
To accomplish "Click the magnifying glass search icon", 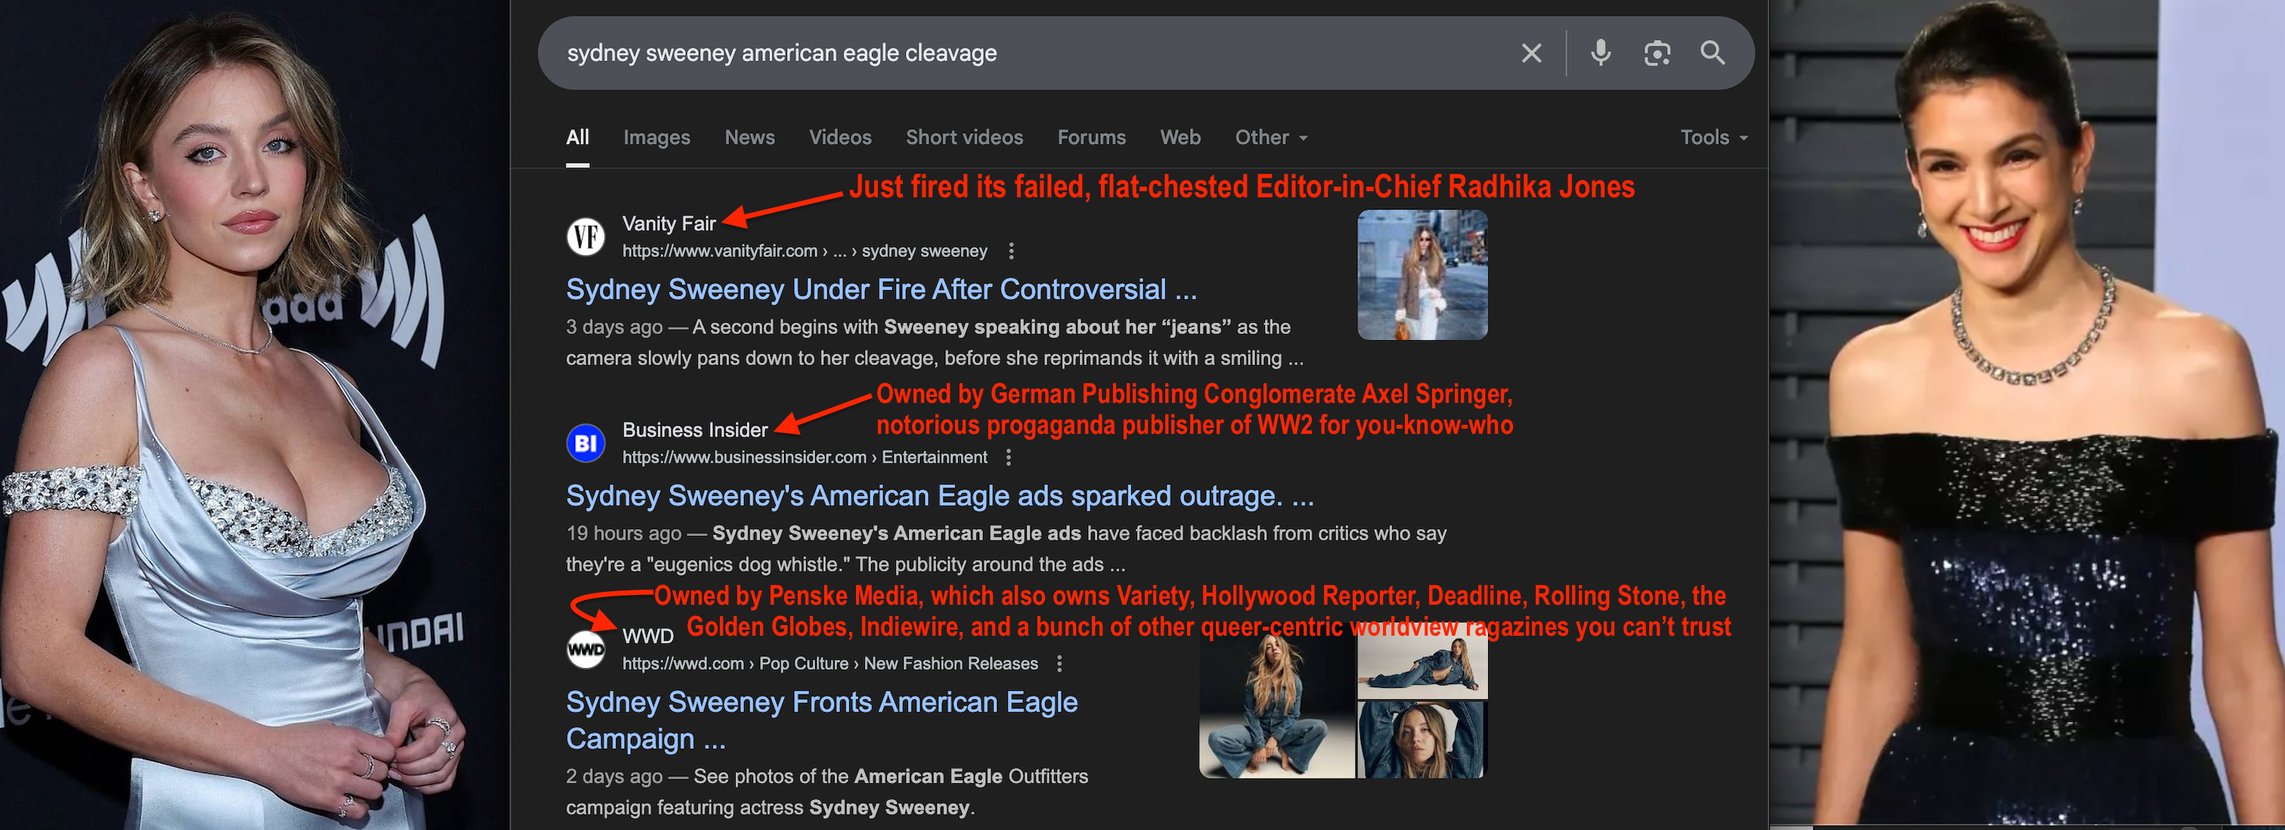I will [x=1712, y=53].
